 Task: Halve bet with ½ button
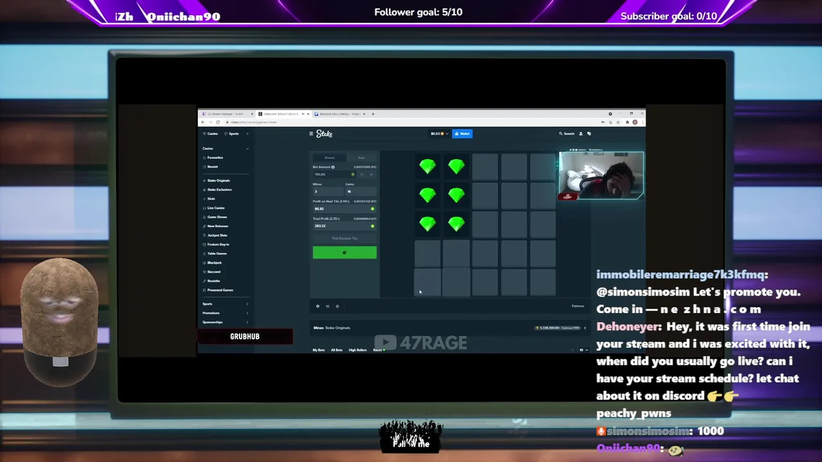[x=362, y=175]
